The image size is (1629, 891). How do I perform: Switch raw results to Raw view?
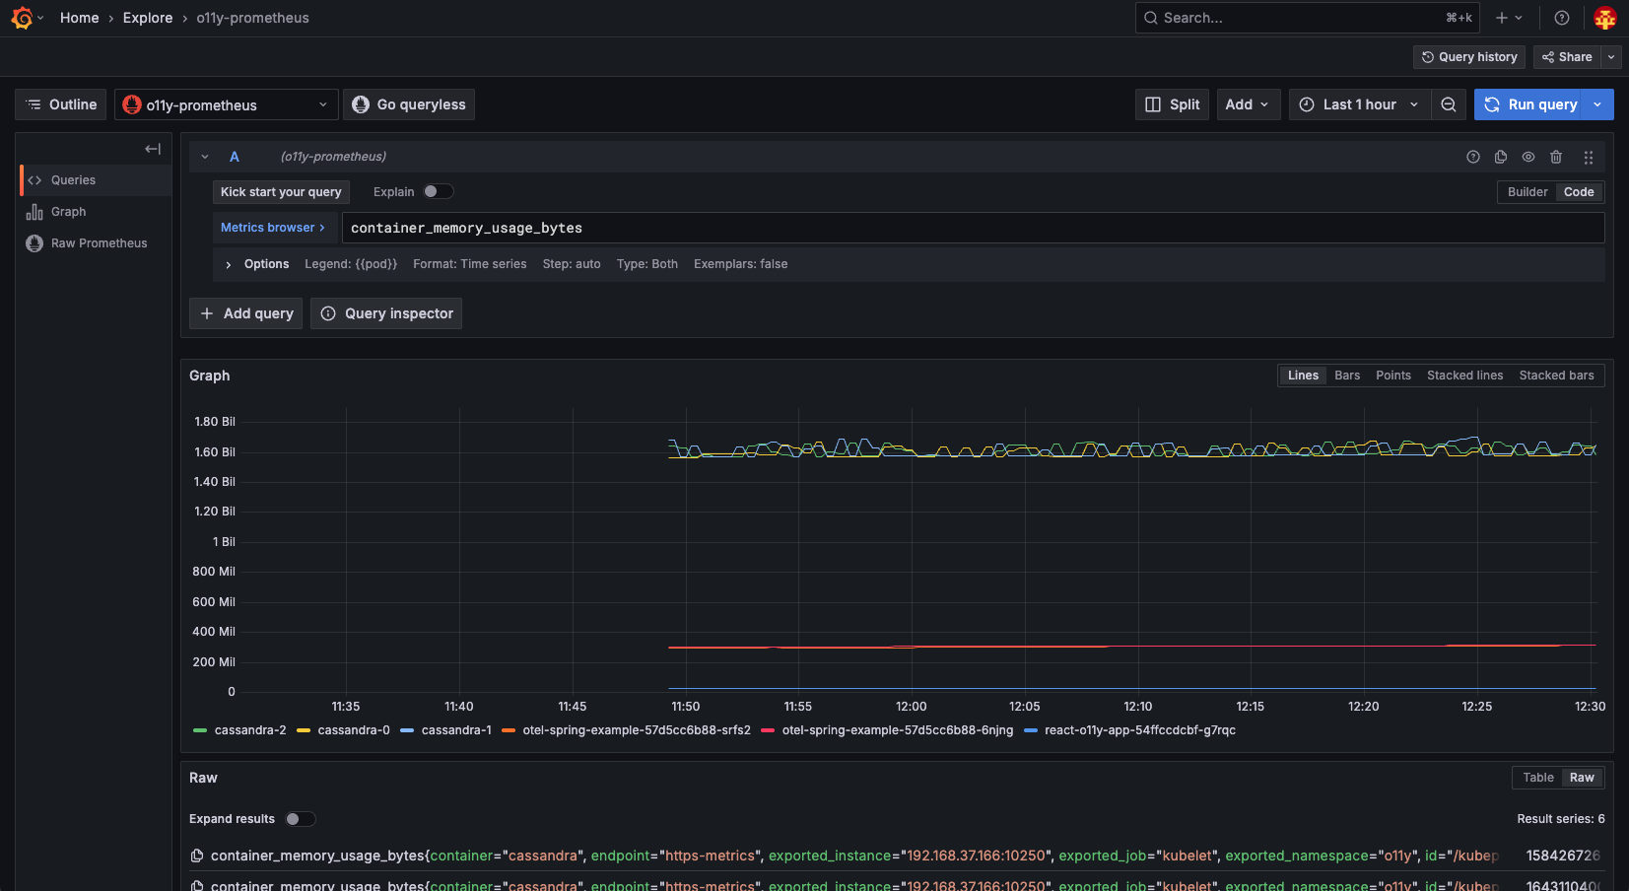pos(1582,778)
